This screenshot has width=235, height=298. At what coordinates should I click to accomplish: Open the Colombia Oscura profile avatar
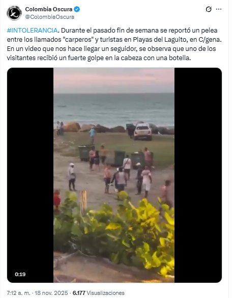(14, 13)
